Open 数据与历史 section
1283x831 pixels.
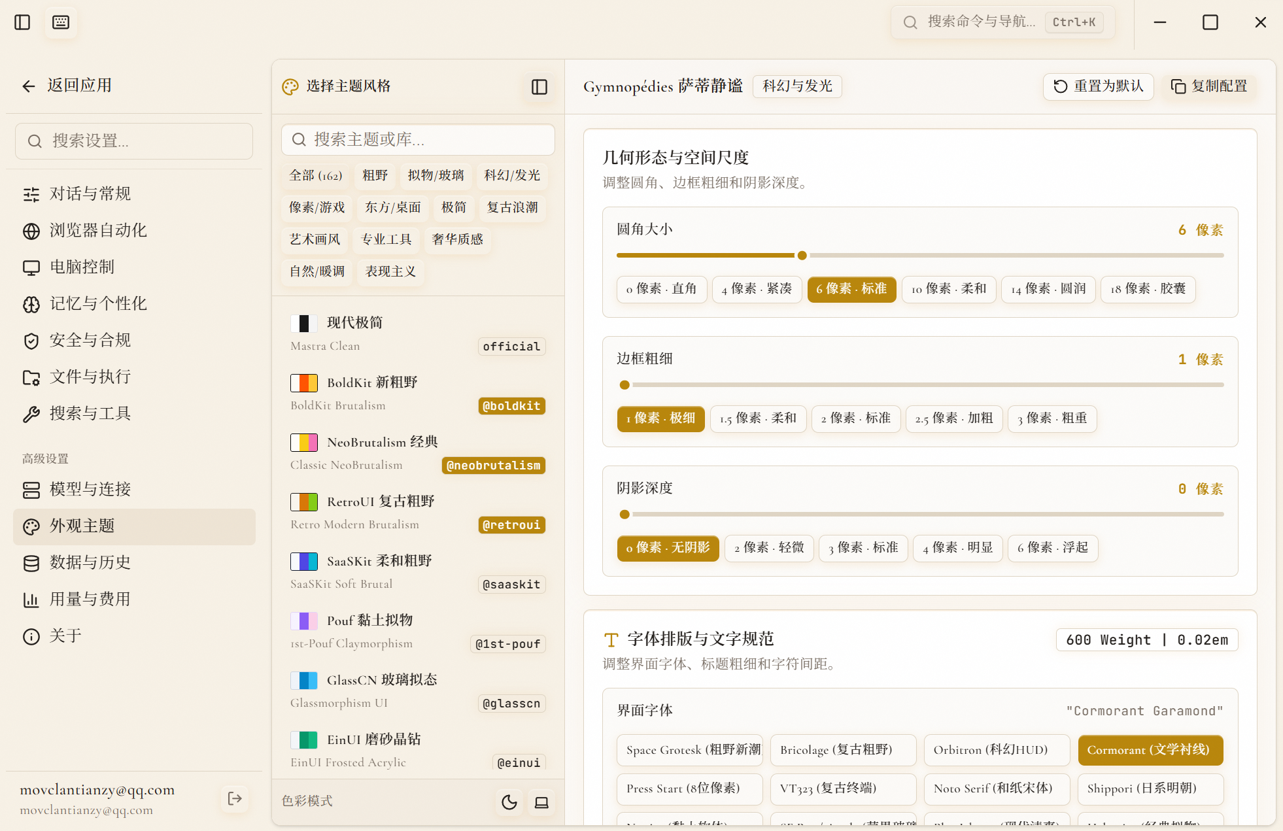134,562
